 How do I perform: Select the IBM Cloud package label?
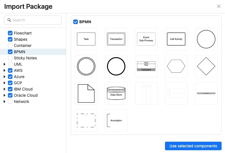pyautogui.click(x=23, y=89)
